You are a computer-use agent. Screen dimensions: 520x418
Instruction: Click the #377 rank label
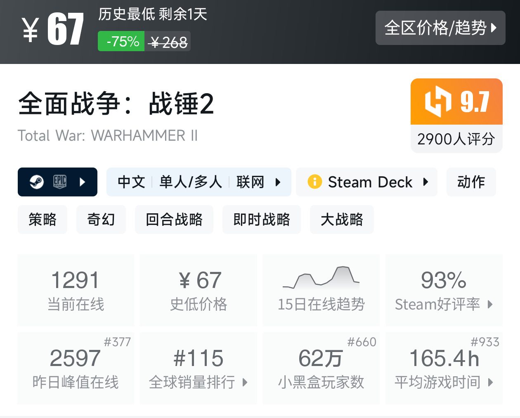pos(117,342)
